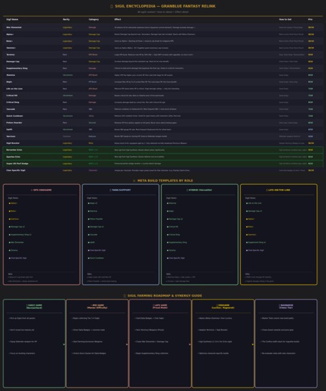
Task: Select the Damage Cap sigil name cell
Action: (x=13, y=61)
